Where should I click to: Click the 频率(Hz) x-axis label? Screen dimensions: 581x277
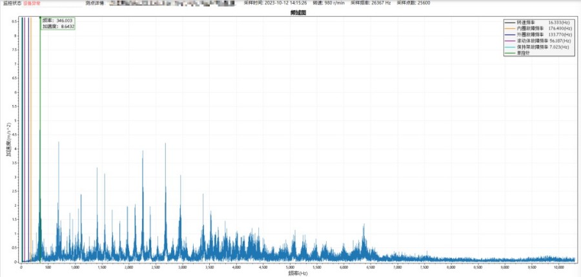tap(298, 273)
